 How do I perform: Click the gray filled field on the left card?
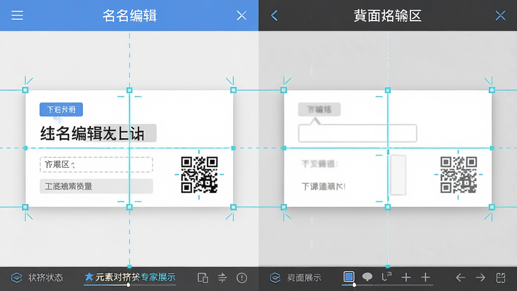(x=96, y=186)
